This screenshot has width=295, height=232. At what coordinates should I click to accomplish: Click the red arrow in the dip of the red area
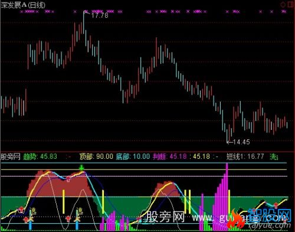click(x=68, y=179)
